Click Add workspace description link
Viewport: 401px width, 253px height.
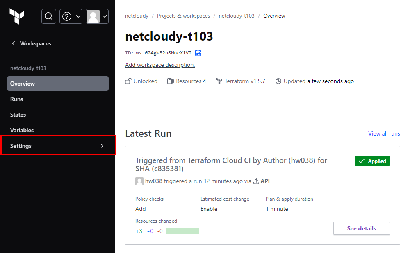point(160,65)
